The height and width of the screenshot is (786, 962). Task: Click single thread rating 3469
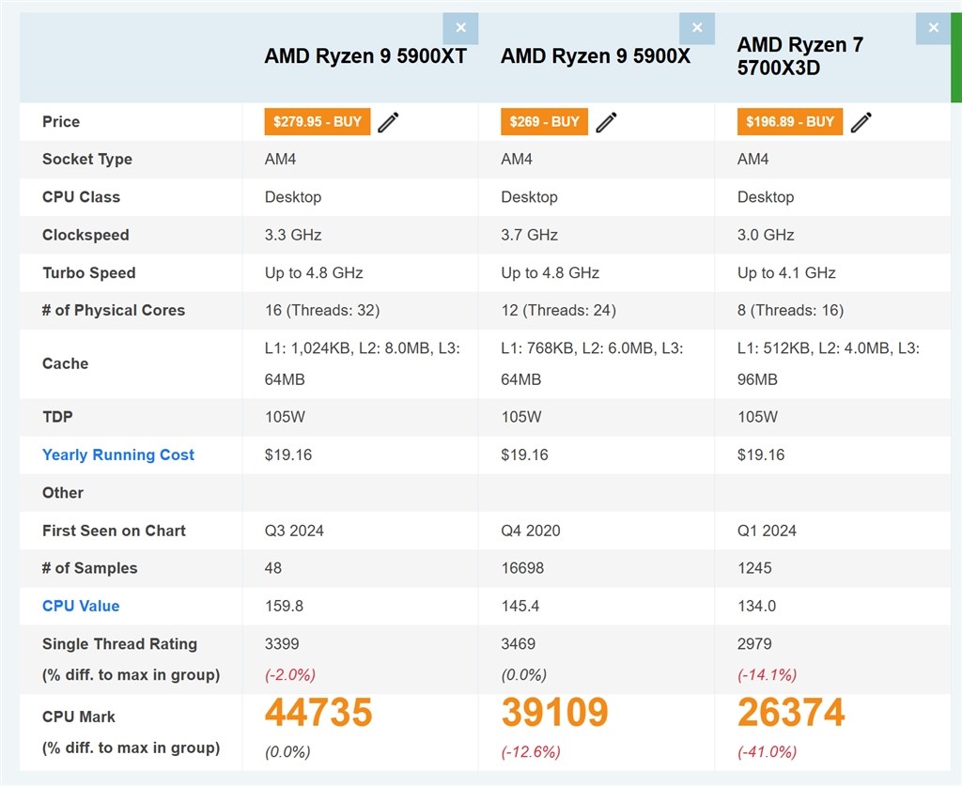pyautogui.click(x=518, y=644)
